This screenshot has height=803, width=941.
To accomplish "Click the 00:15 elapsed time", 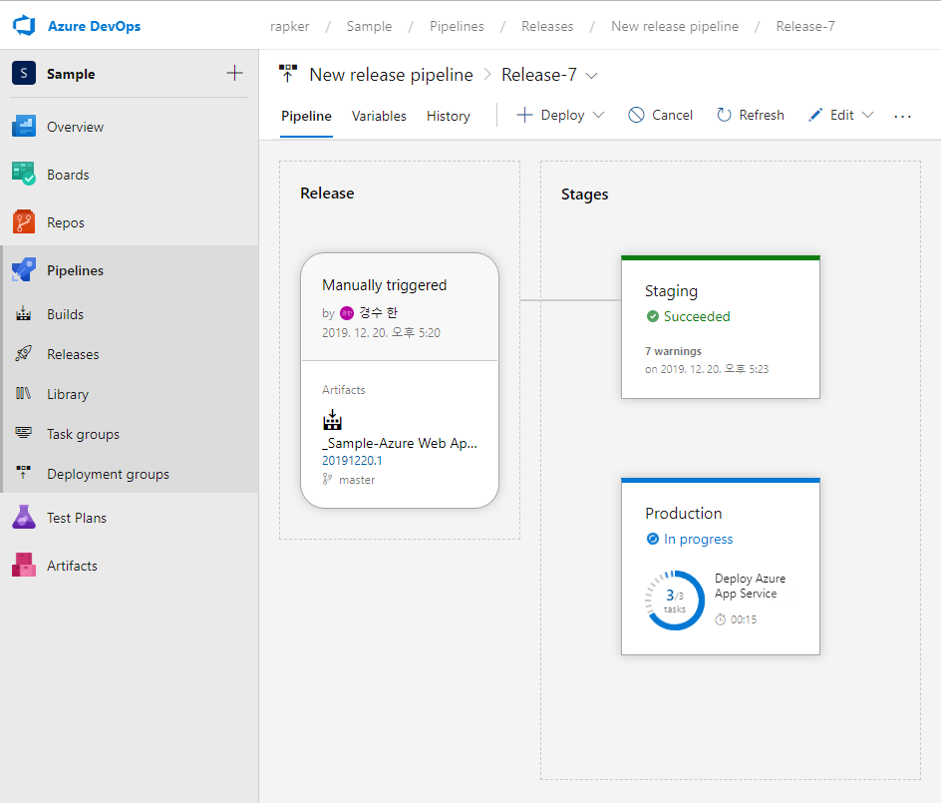I will pos(743,619).
